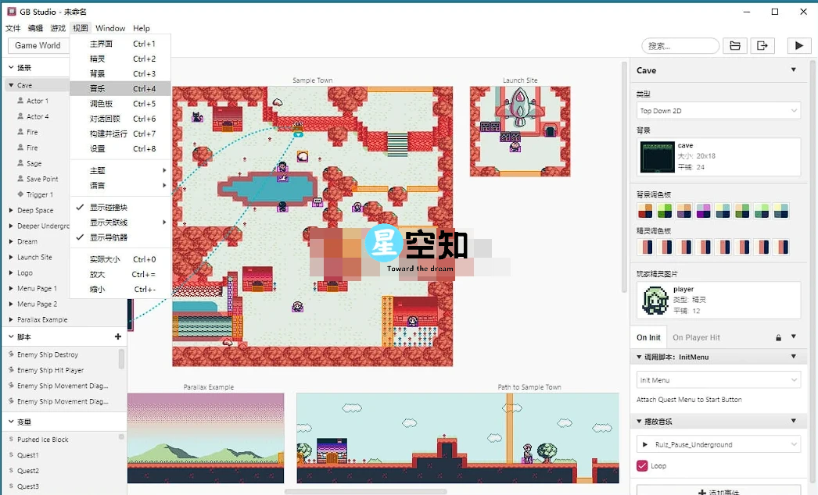The image size is (818, 495).
Task: Open the Rulz_Pause_Underground music dropdown
Action: point(718,444)
